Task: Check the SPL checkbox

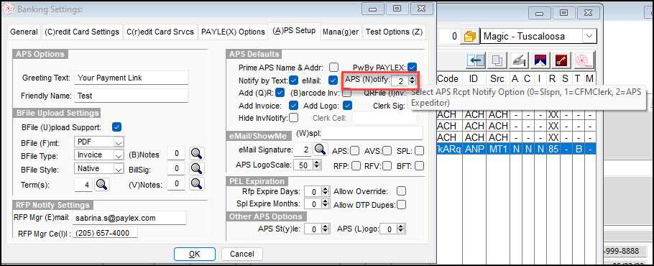Action: click(x=419, y=151)
